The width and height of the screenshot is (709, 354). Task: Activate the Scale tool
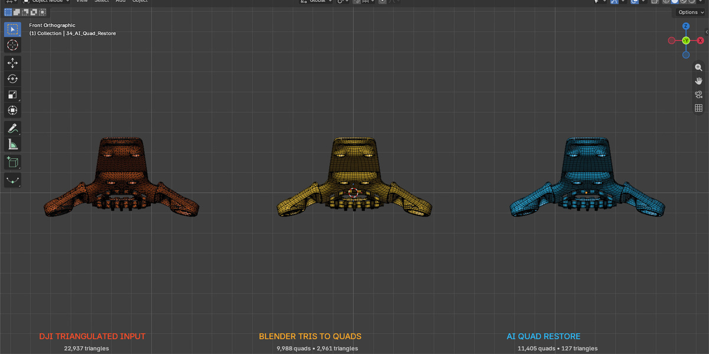coord(12,94)
